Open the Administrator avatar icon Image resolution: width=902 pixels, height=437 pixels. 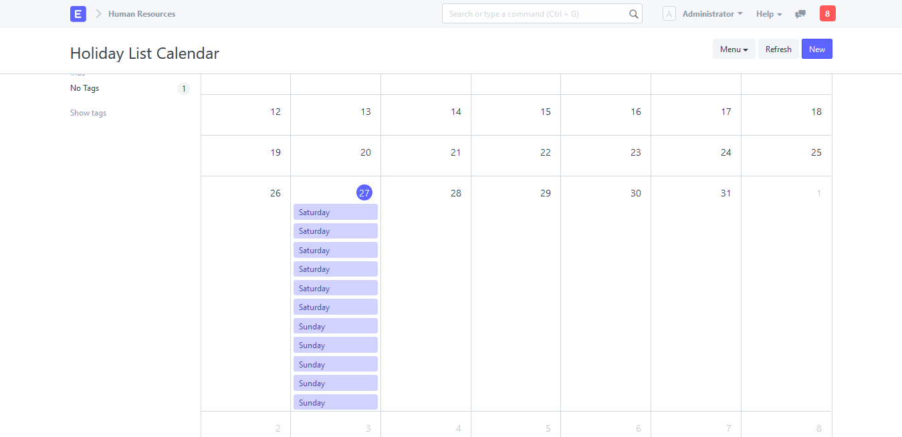(x=669, y=13)
